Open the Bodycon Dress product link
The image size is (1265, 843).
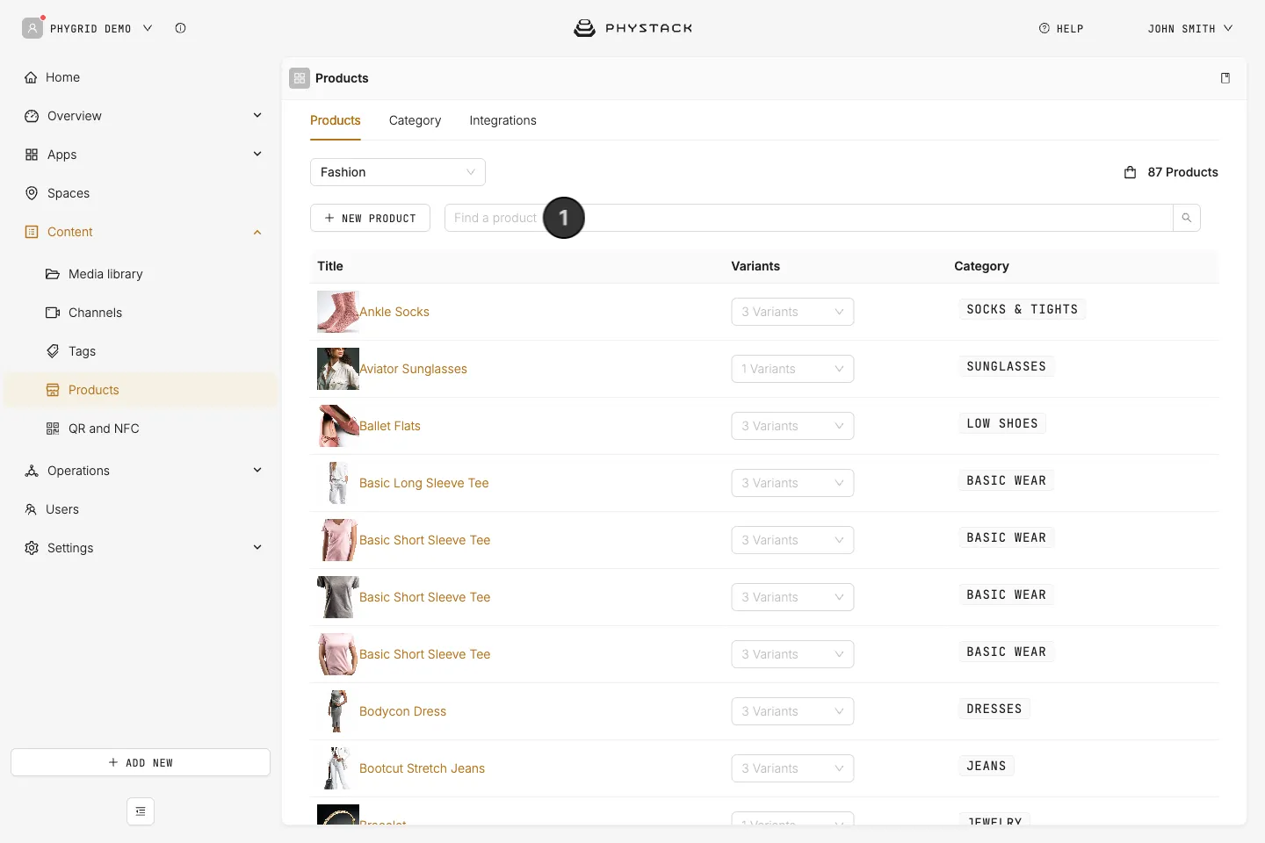tap(402, 711)
